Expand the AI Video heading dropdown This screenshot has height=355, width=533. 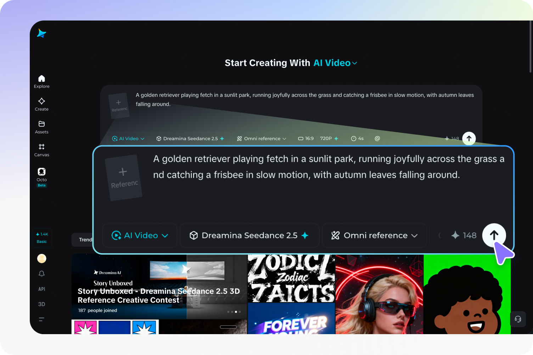click(x=335, y=63)
